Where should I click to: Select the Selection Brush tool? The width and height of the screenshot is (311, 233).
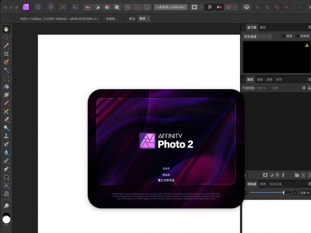pos(6,62)
